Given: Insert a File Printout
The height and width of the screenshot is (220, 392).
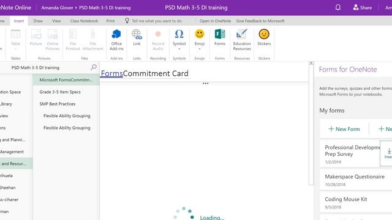Looking at the screenshot, I should coord(73,40).
